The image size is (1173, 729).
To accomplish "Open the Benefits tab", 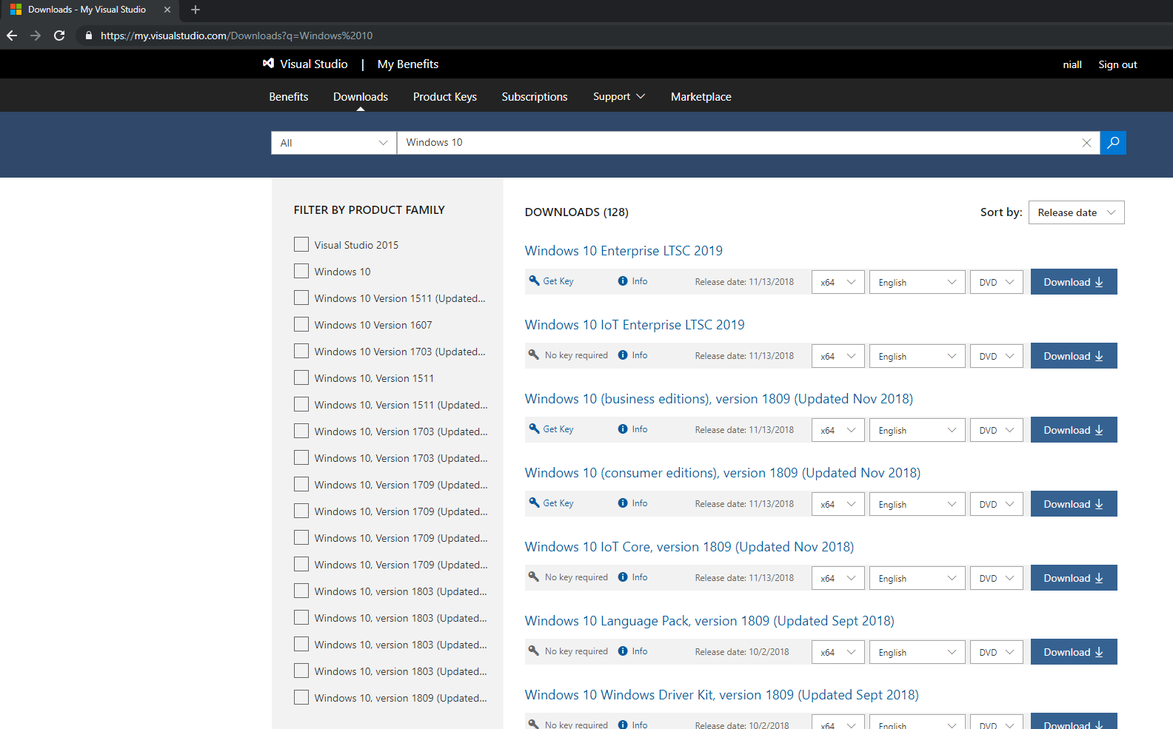I will point(289,96).
